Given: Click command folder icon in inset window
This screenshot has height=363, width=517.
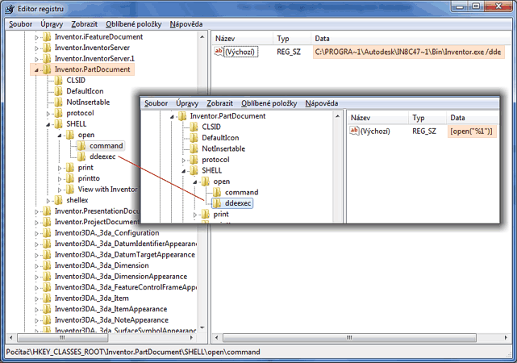Looking at the screenshot, I should [217, 192].
